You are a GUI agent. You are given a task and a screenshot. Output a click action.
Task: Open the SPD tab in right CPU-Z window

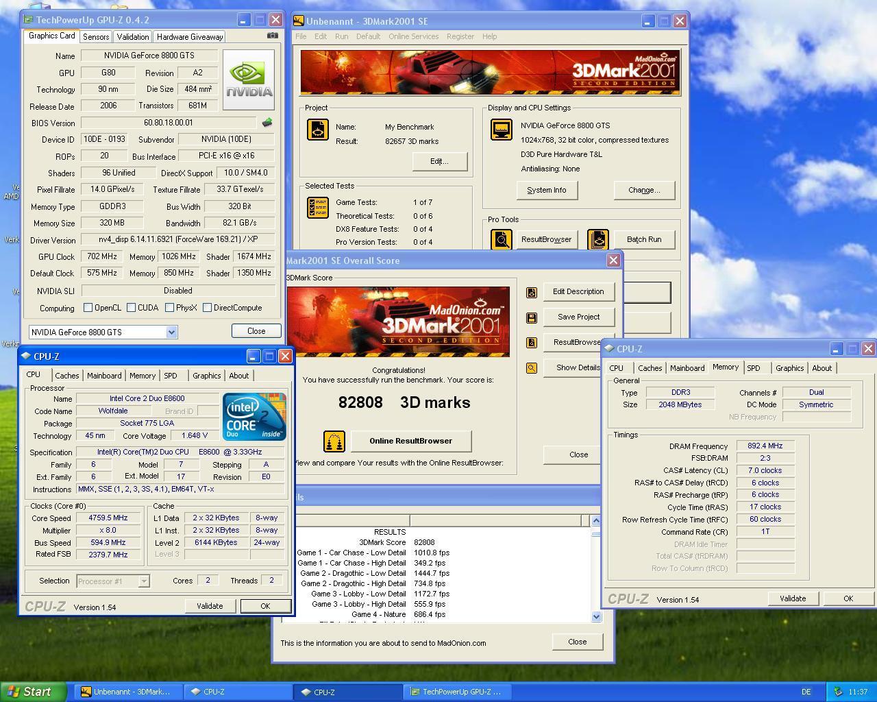click(x=754, y=368)
